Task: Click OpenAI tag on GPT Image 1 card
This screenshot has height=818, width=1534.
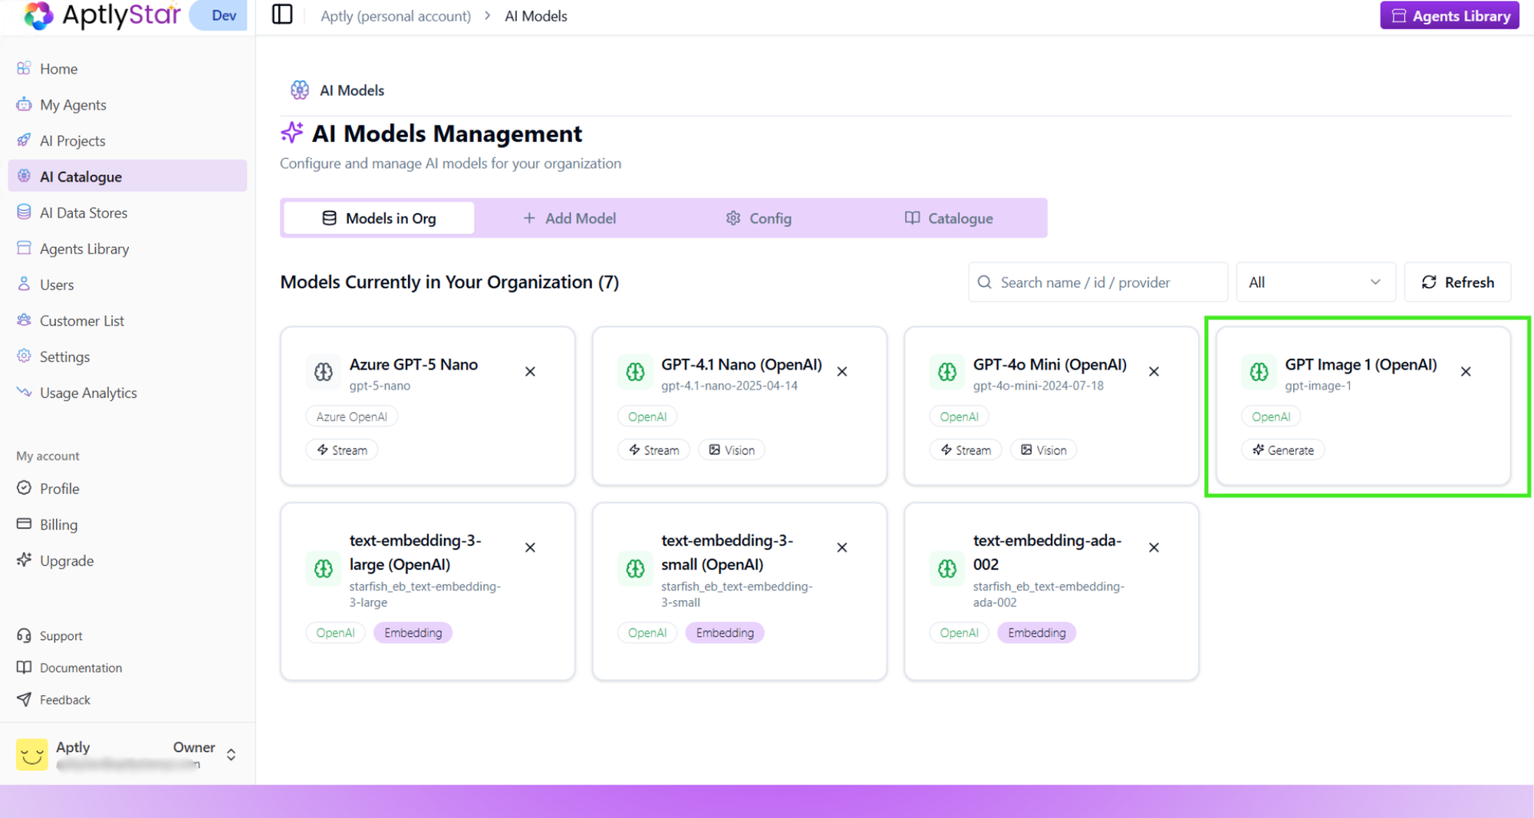Action: tap(1271, 417)
